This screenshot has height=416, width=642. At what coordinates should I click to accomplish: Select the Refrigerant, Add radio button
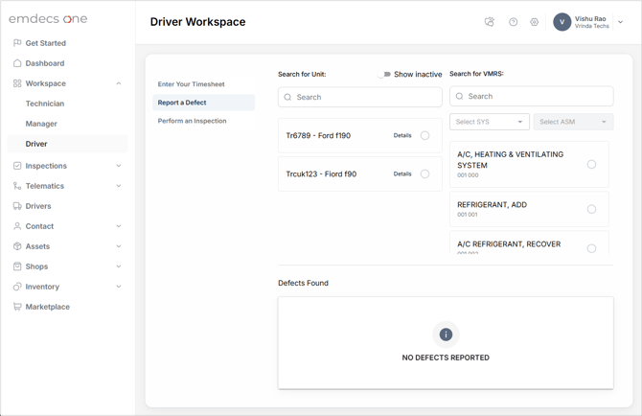click(x=591, y=209)
